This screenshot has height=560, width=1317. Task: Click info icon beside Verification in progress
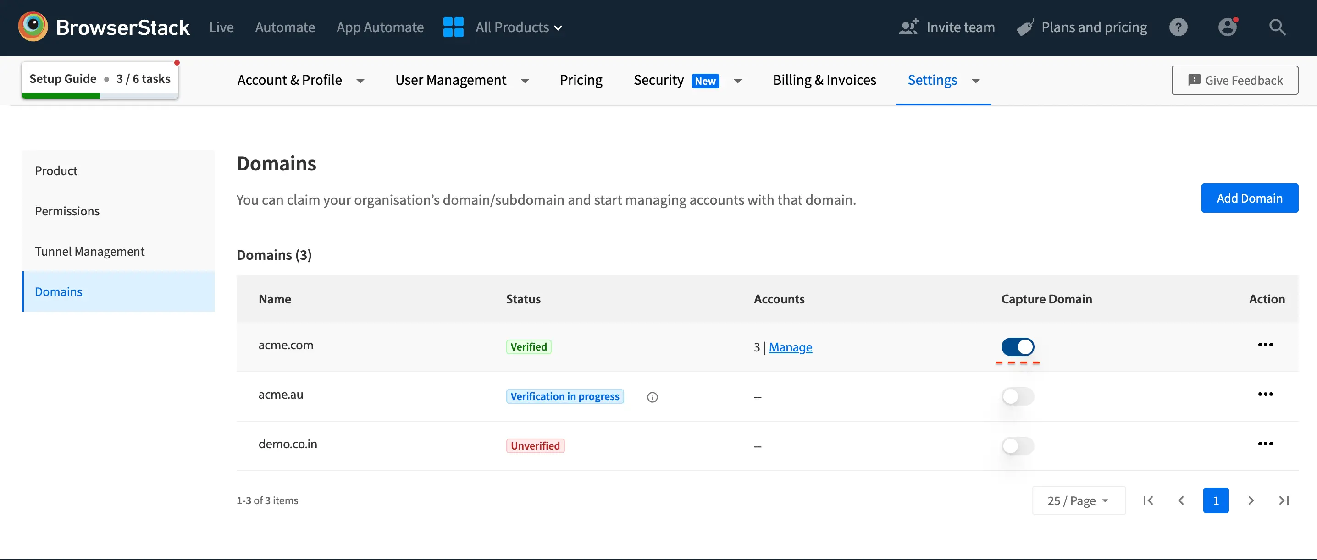coord(652,397)
